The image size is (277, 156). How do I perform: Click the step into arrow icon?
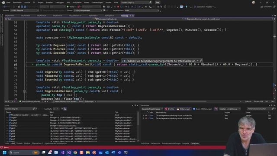pos(129,7)
